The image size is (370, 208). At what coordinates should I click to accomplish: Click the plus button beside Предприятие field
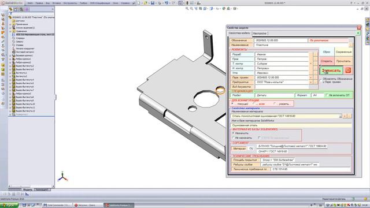[x=311, y=82]
